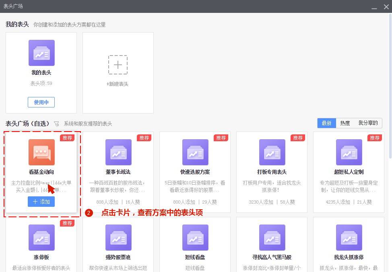
Task: Click the 使用中 button on 我的表头
Action: pos(41,102)
